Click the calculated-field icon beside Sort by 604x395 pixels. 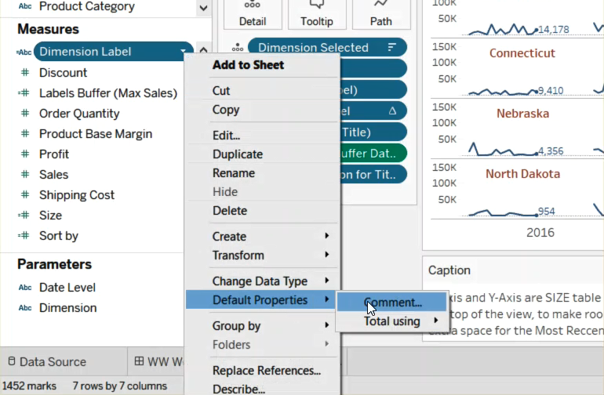(x=24, y=236)
